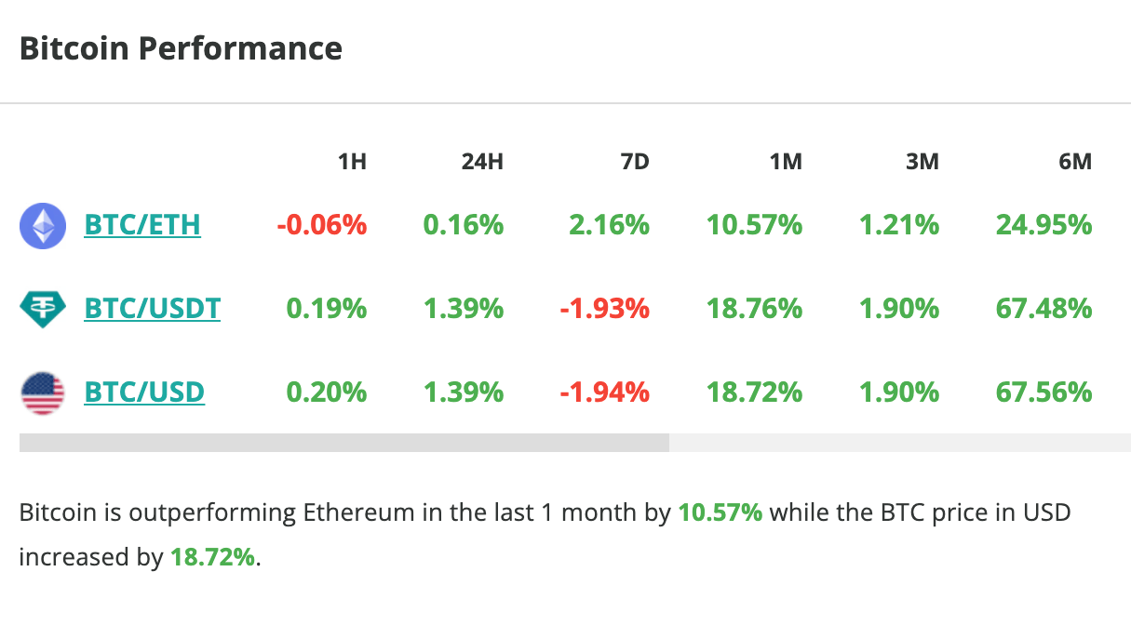This screenshot has height=625, width=1131.
Task: Select the 1H column header
Action: 352,162
